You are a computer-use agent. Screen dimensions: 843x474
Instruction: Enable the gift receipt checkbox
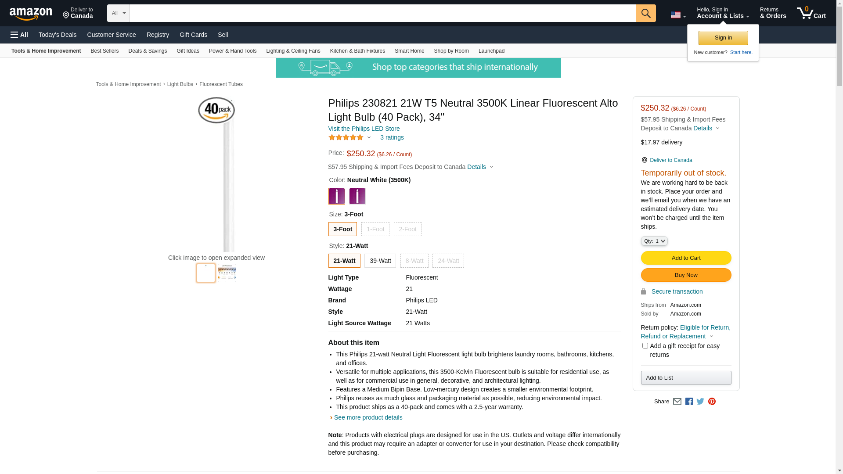click(x=645, y=346)
